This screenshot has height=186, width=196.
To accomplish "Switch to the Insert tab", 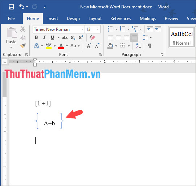I will click(53, 19).
